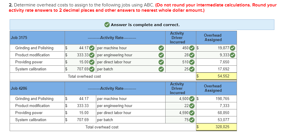Click green check beside driver value 75
289x134 pixels.
(x=192, y=120)
